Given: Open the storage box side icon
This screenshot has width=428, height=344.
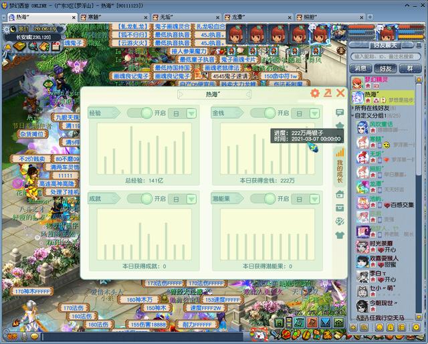Looking at the screenshot, I should pyautogui.click(x=340, y=208).
